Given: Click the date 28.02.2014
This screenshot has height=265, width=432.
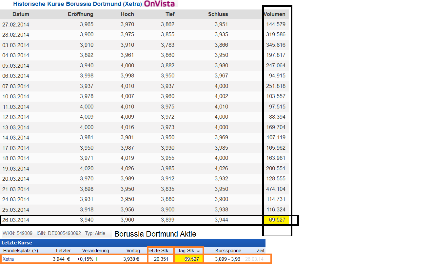Looking at the screenshot, I should [x=16, y=35].
